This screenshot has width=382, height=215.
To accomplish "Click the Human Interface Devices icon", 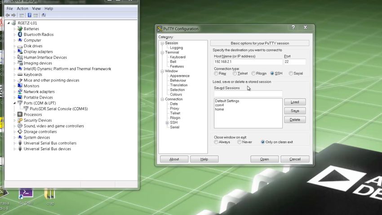I will (20, 57).
